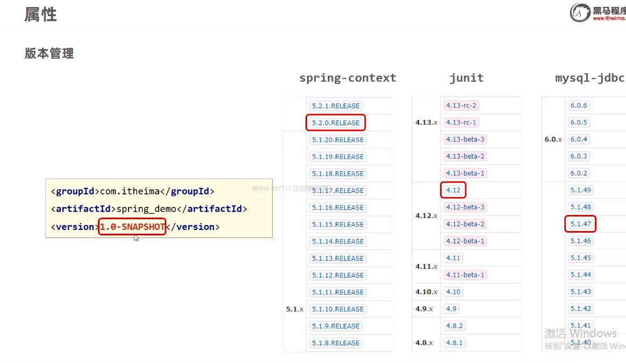Choose mysql-jdbc version 6.0.5
Image resolution: width=626 pixels, height=363 pixels.
tap(579, 122)
